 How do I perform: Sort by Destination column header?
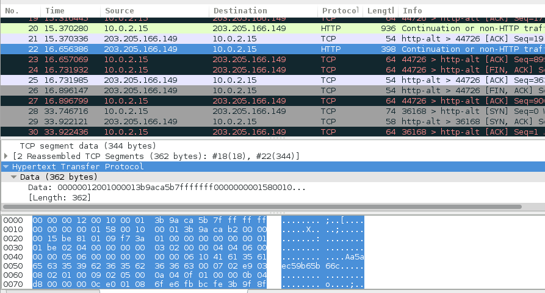[x=263, y=11]
